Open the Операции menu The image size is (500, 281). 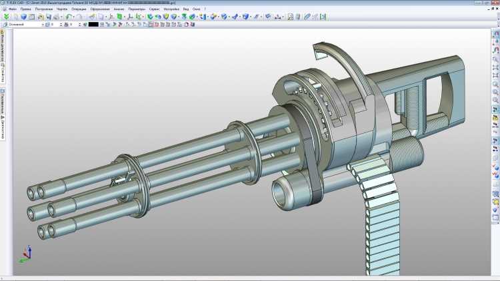point(79,9)
